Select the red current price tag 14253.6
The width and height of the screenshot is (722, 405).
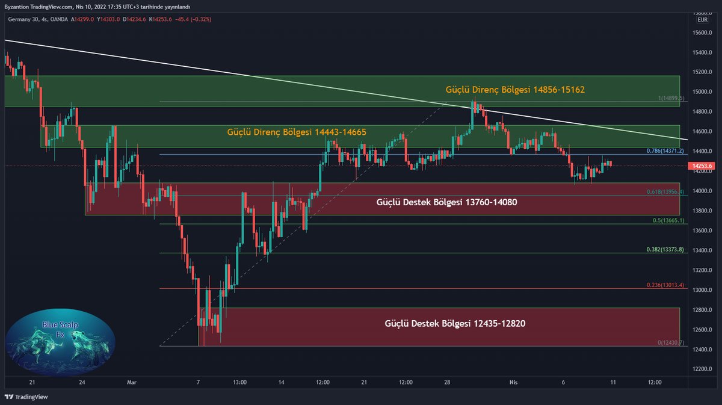coord(702,164)
